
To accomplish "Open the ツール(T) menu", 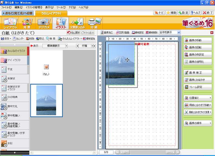I will pyautogui.click(x=61, y=7).
